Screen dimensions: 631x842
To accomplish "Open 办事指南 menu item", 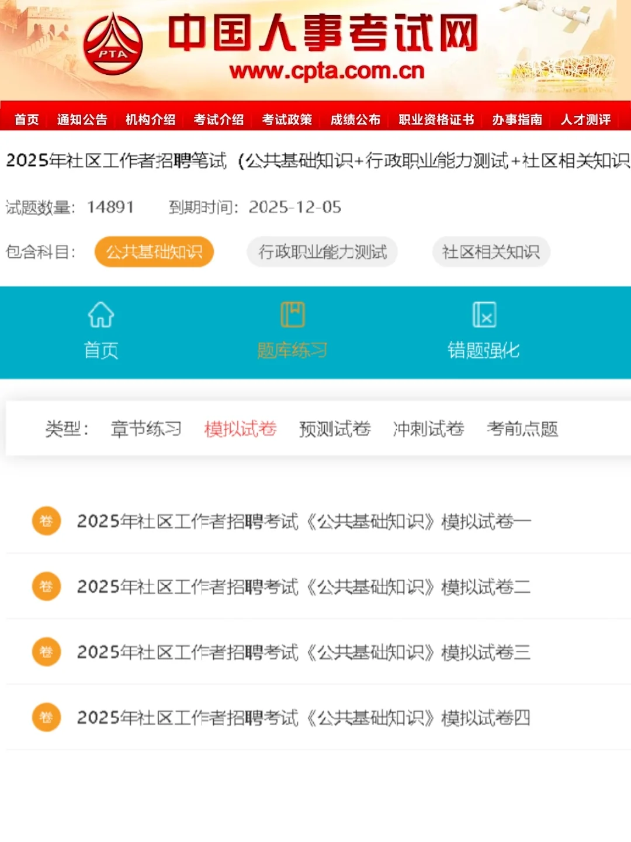I will [x=518, y=120].
